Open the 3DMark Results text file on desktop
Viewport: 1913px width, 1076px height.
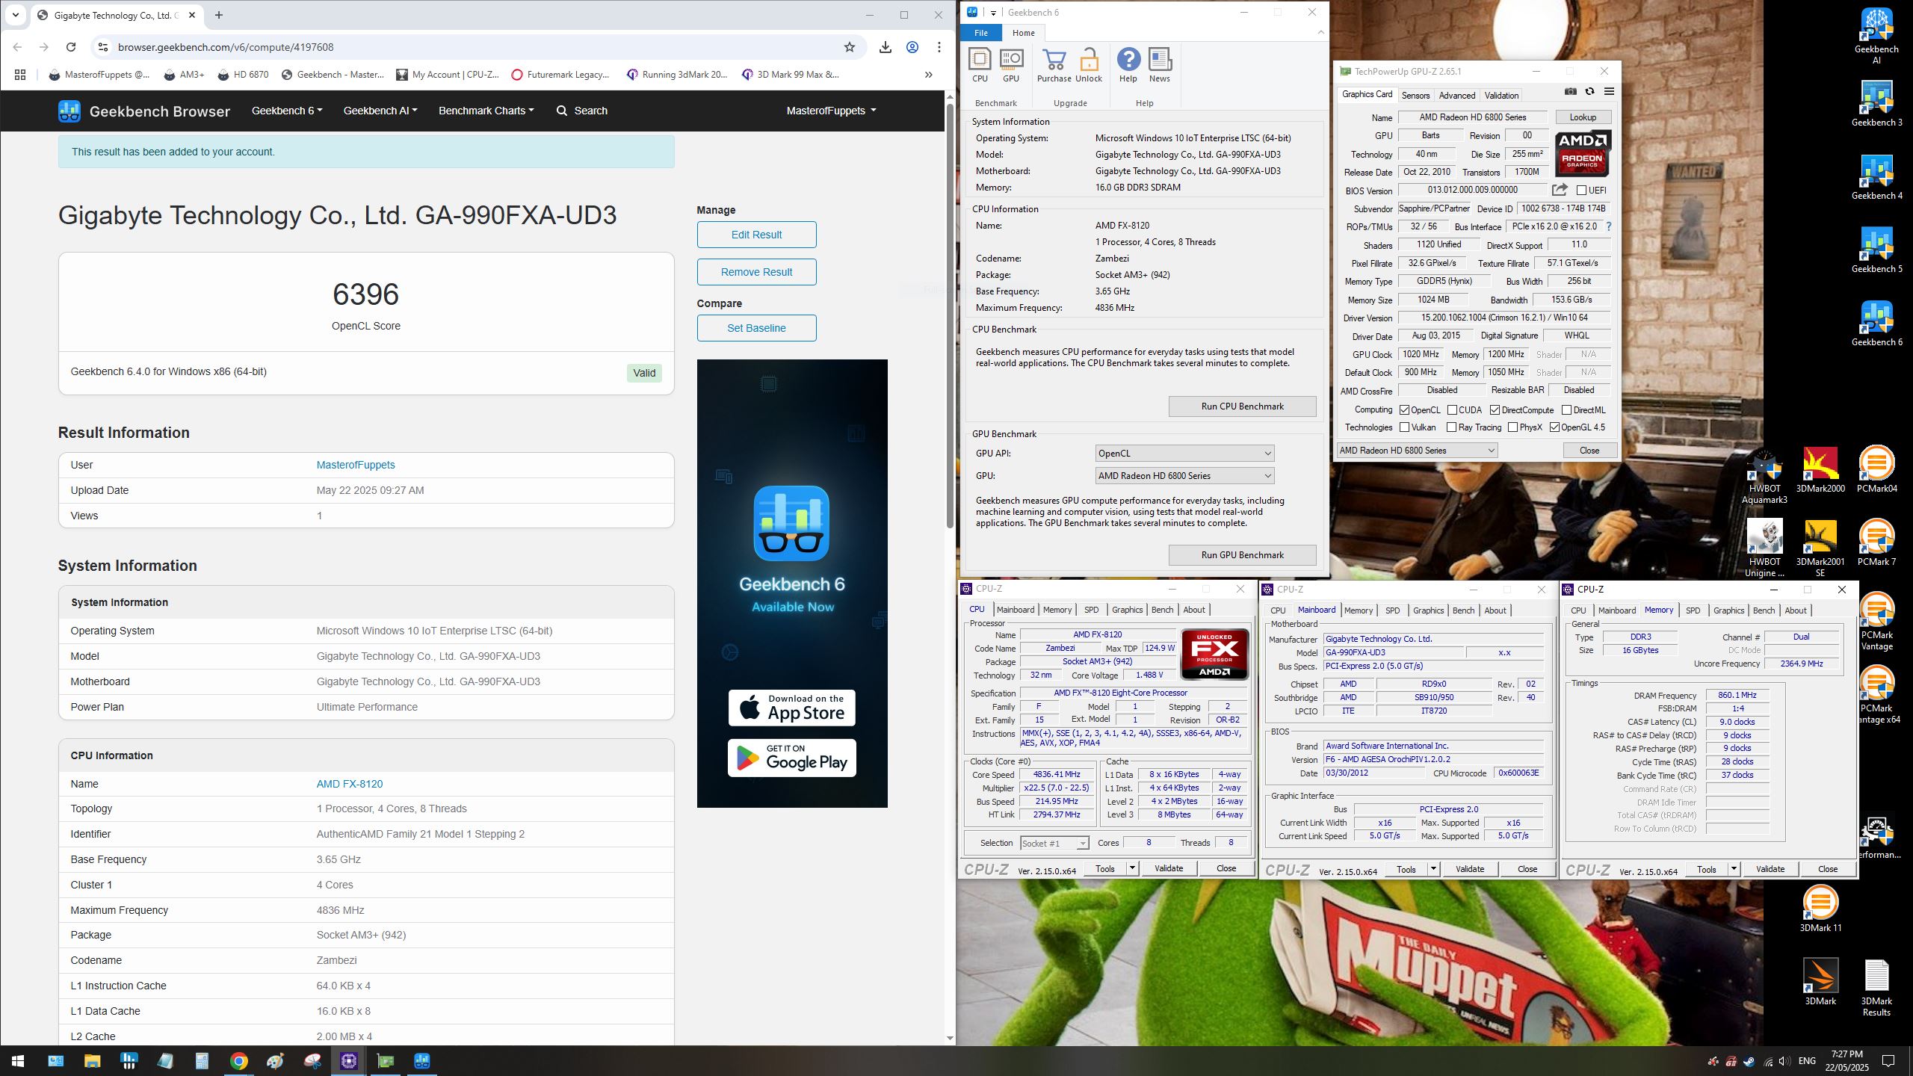coord(1876,988)
